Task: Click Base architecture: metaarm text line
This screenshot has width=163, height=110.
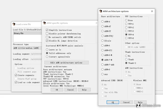Action: point(57,70)
